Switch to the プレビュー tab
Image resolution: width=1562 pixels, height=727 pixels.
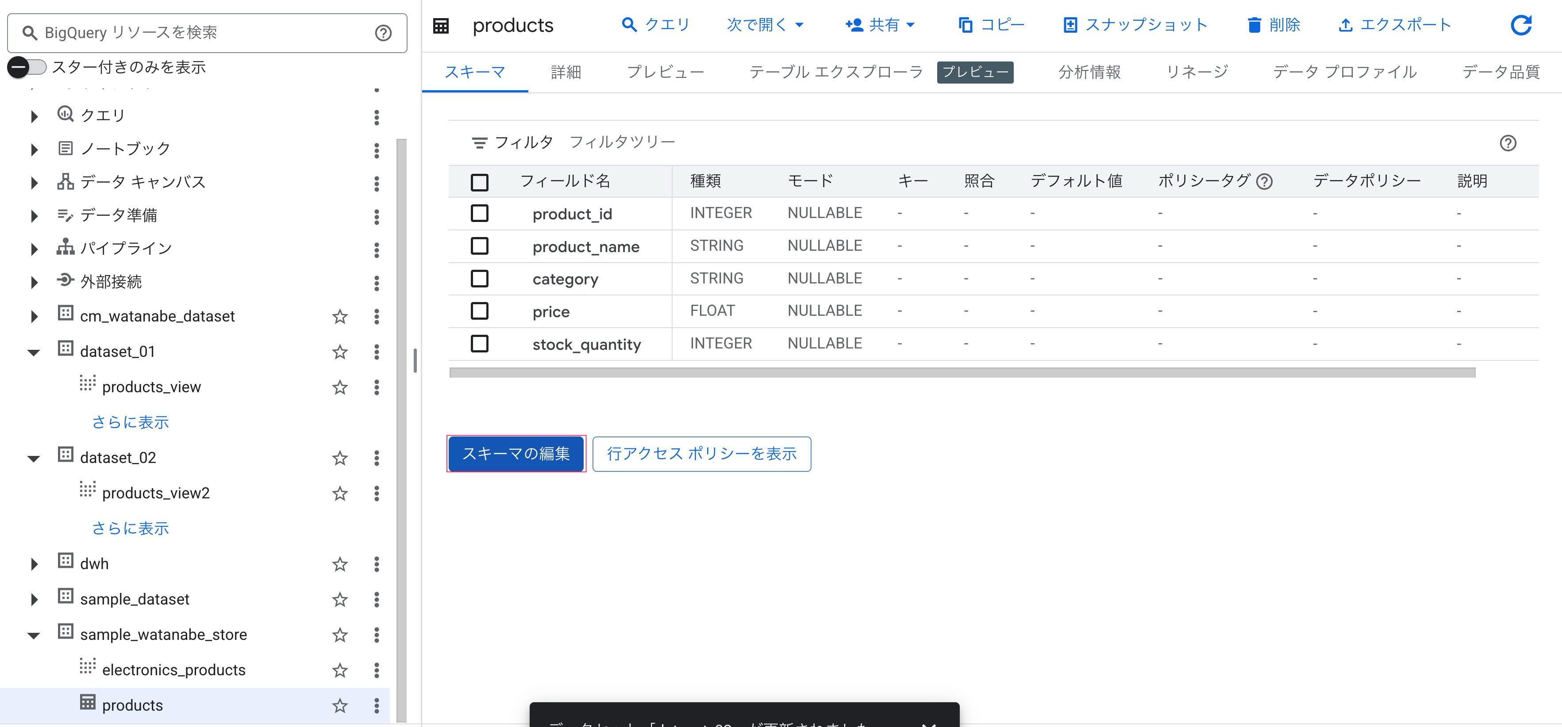(665, 72)
